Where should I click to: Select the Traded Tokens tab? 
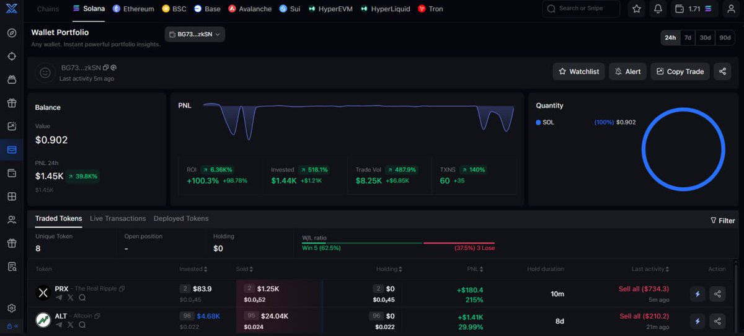point(58,218)
